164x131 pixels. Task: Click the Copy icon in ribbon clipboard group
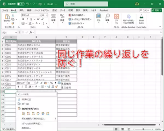(x=13, y=19)
